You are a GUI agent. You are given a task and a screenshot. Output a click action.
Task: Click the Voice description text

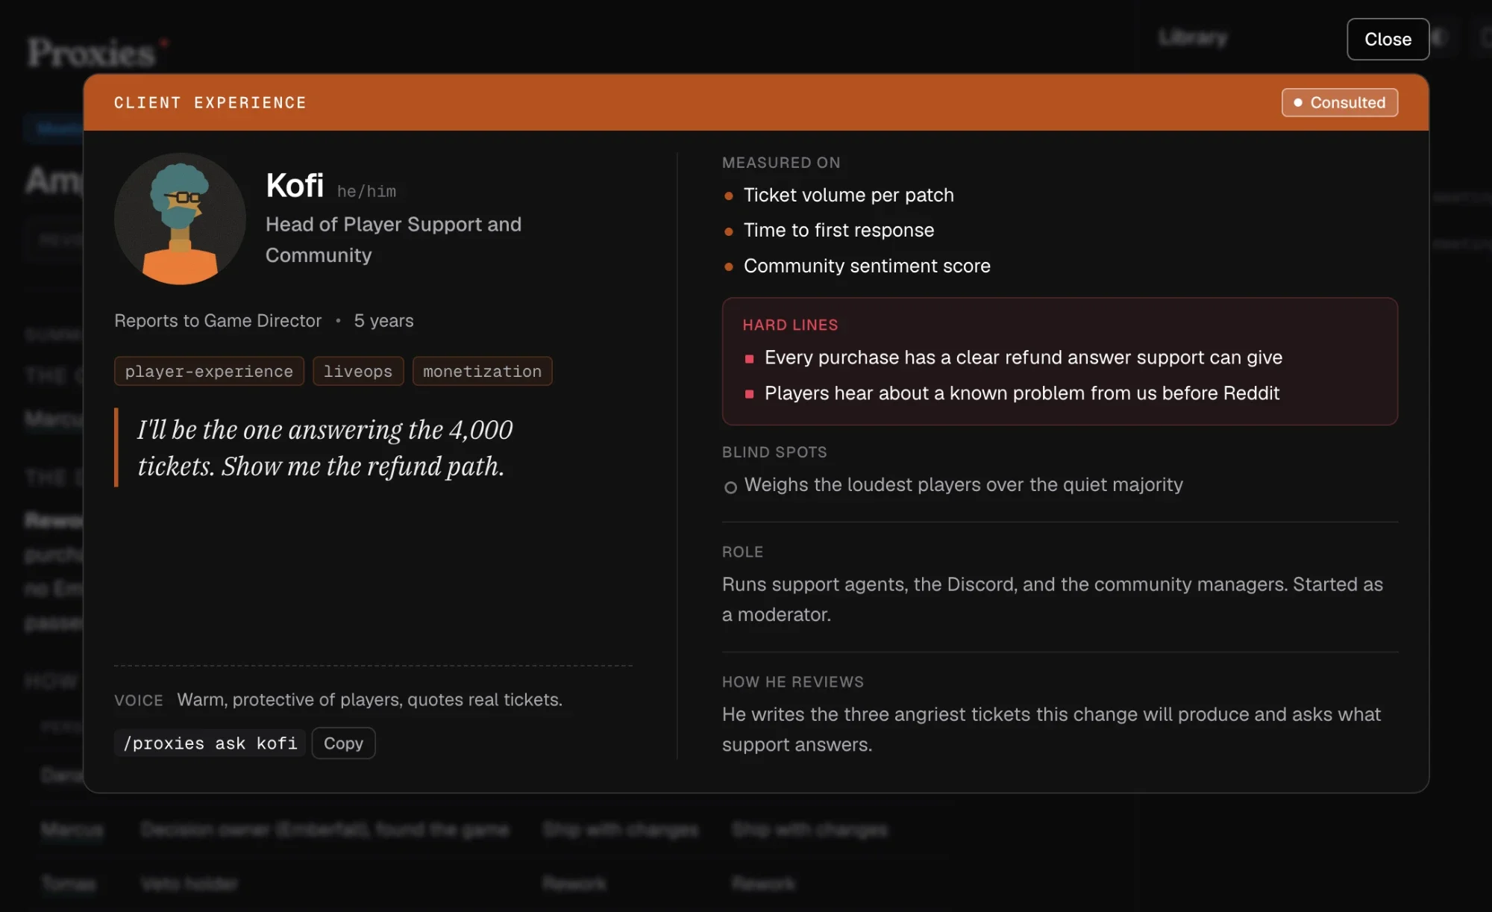pyautogui.click(x=369, y=700)
